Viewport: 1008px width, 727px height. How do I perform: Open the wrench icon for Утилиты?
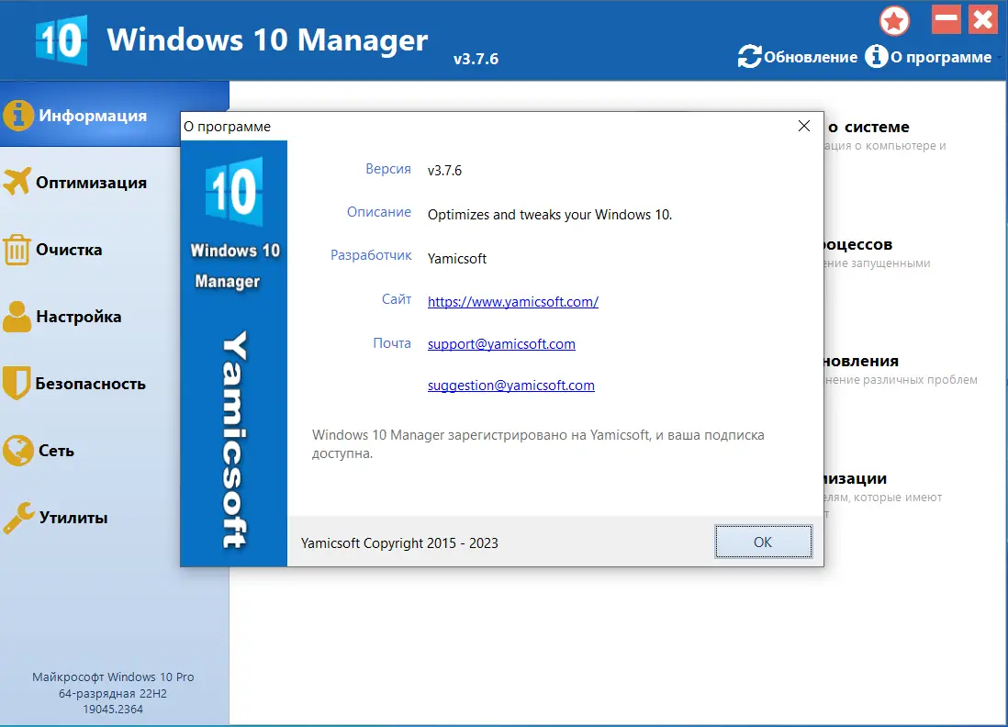18,516
